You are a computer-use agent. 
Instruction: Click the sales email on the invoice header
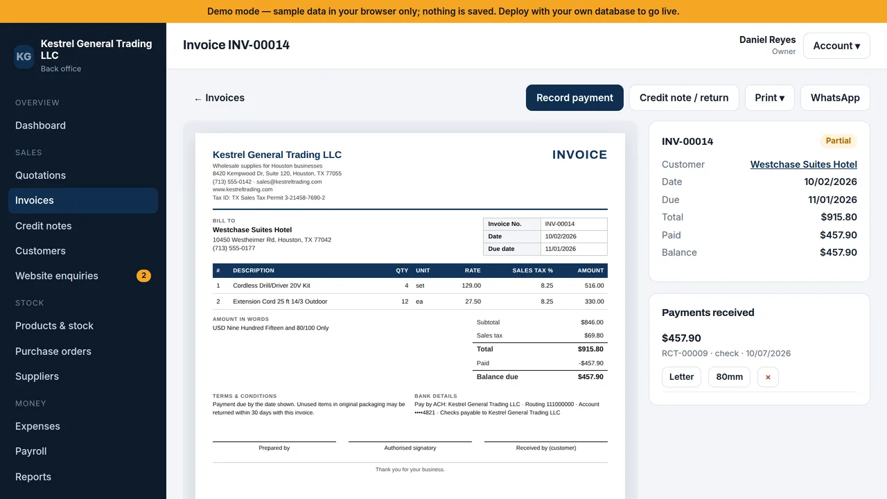[289, 182]
